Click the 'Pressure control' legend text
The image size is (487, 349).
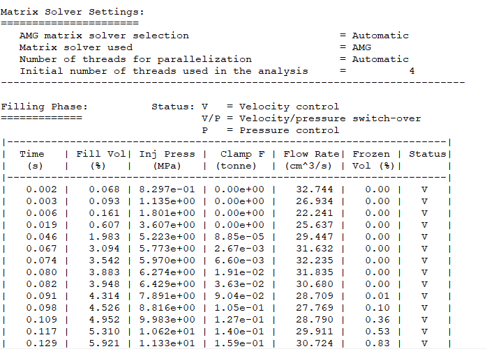289,130
